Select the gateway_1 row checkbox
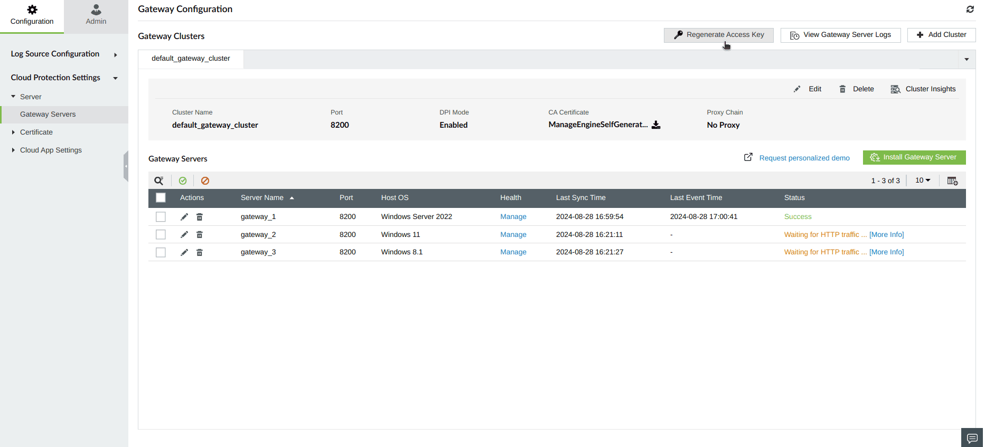 [161, 217]
